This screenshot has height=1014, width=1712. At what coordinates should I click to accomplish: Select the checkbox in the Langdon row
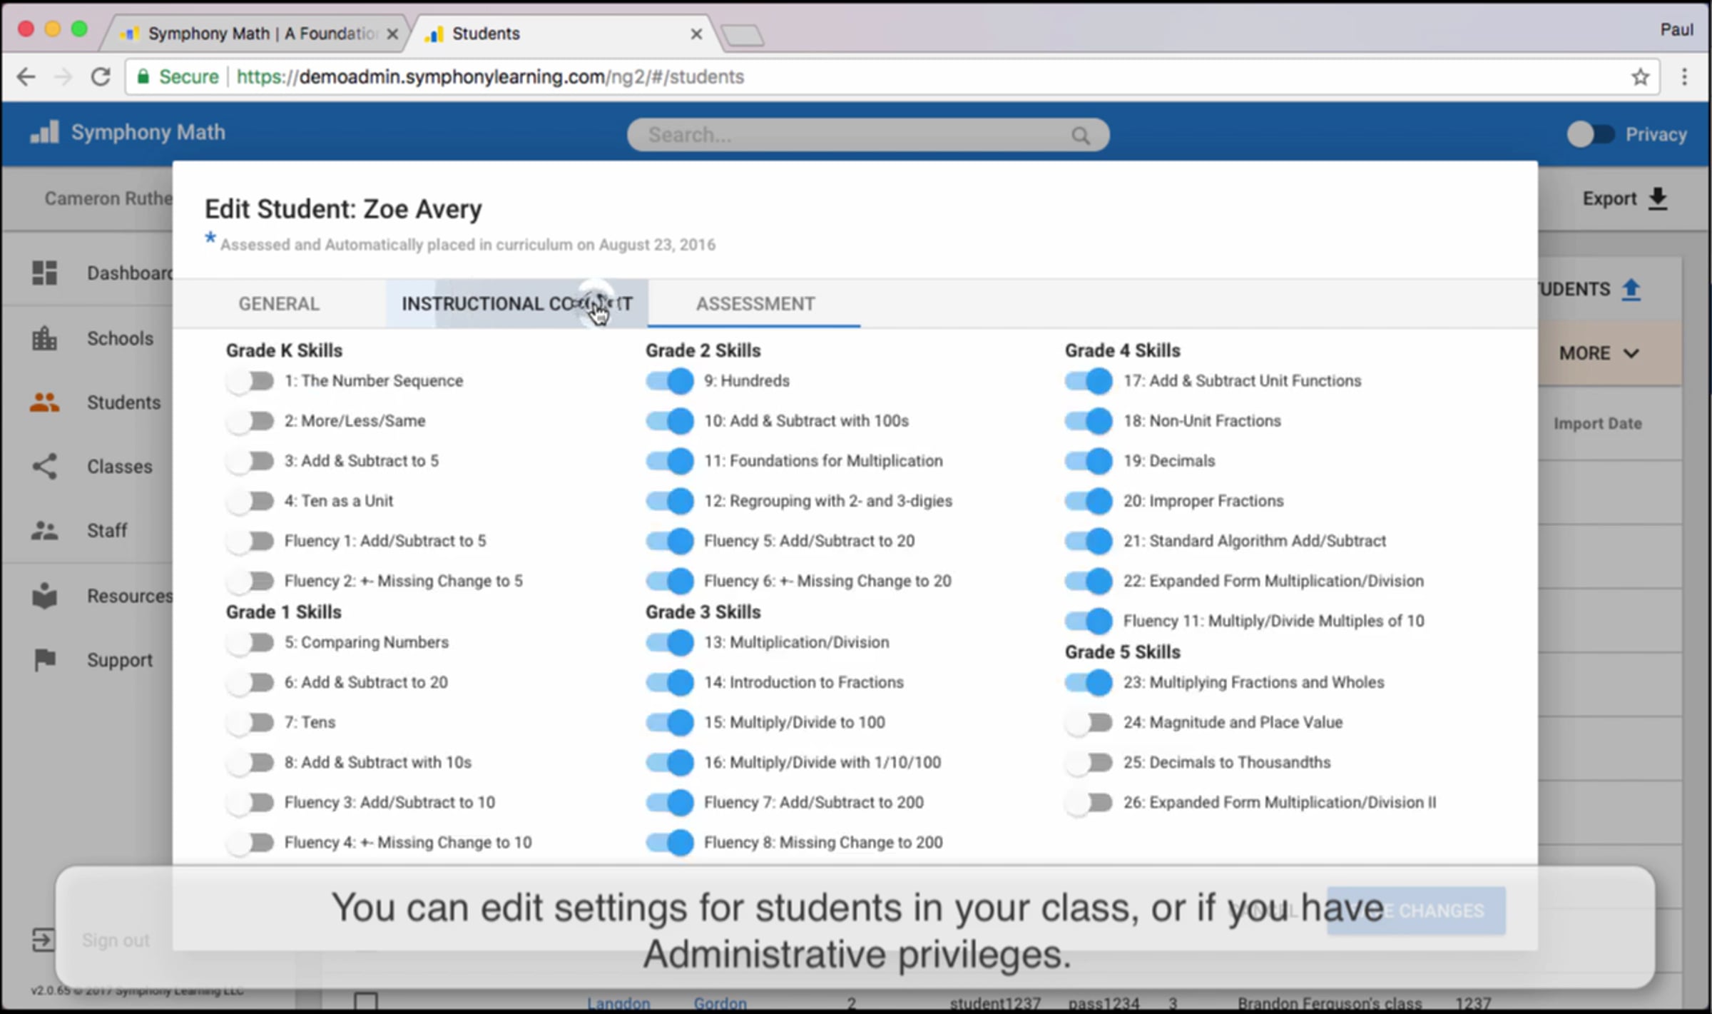[x=366, y=1001]
